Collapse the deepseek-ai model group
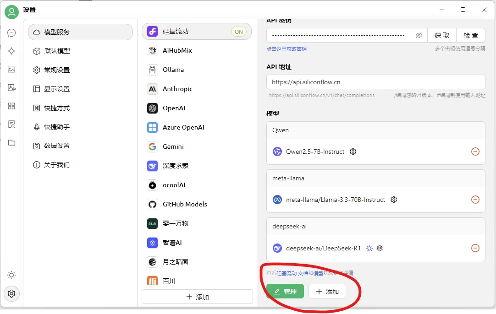Screen dimensions: 496x314 point(375,227)
